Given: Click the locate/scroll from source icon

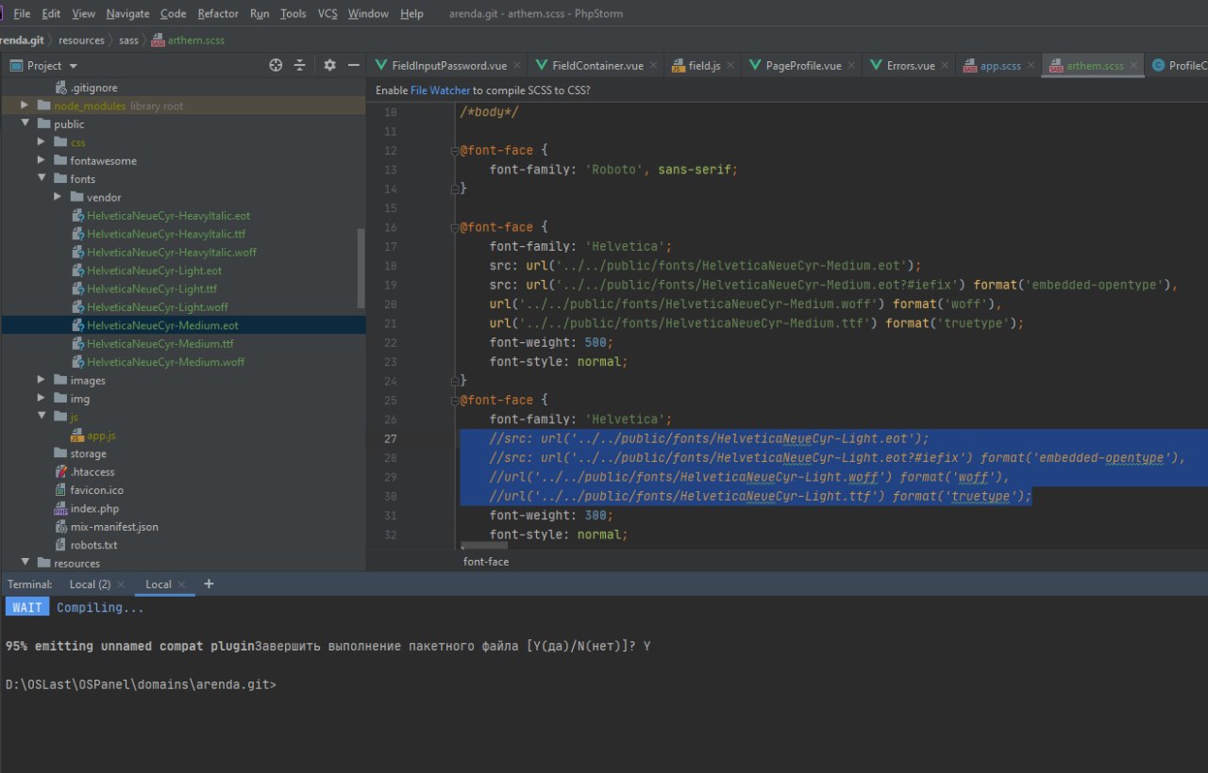Looking at the screenshot, I should [276, 65].
